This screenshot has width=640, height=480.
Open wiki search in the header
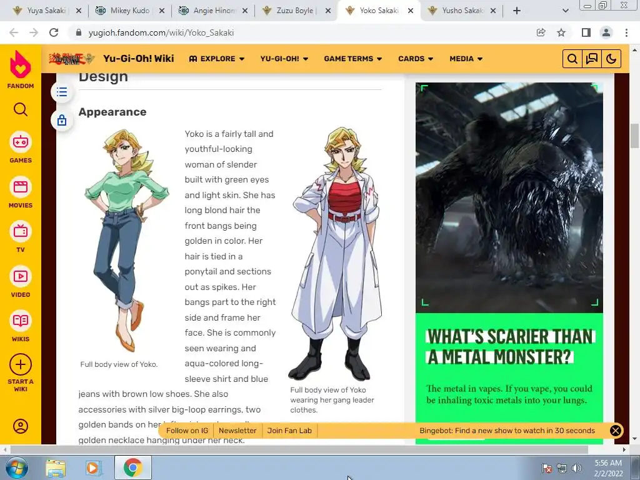point(572,59)
